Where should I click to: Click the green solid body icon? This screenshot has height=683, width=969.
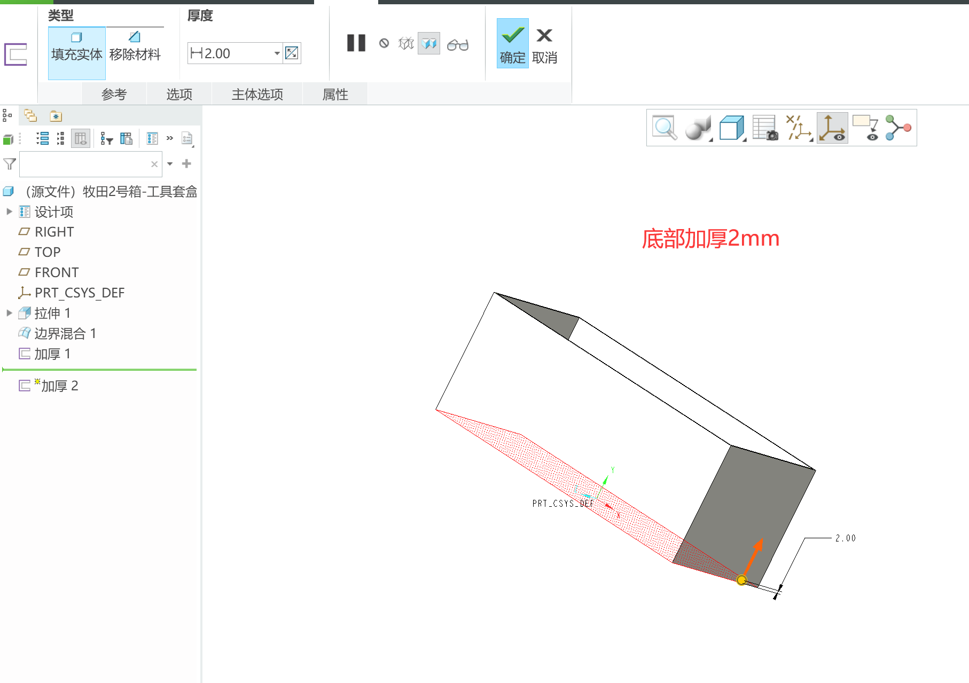tap(9, 139)
